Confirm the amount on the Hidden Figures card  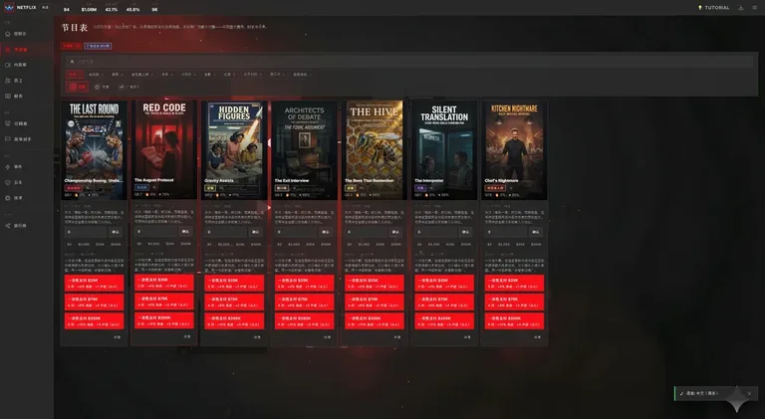point(256,232)
